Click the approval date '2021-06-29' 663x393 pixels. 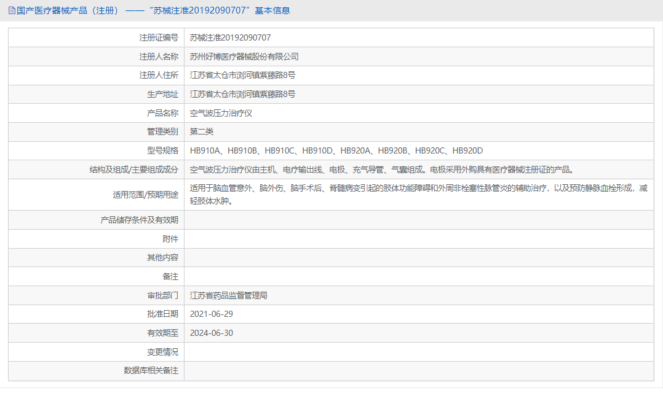212,314
